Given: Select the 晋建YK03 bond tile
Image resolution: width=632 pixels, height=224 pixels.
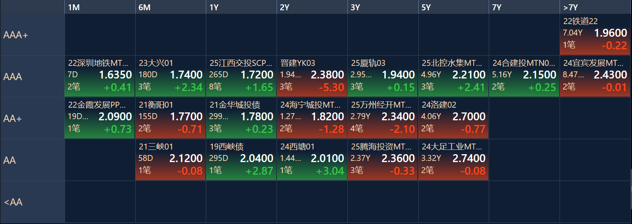Looking at the screenshot, I should pos(312,77).
